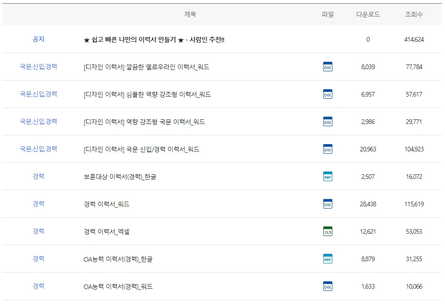445x306 pixels.
Task: Click 경력 category of 경력 이력서_엑셀 row
Action: (x=38, y=231)
